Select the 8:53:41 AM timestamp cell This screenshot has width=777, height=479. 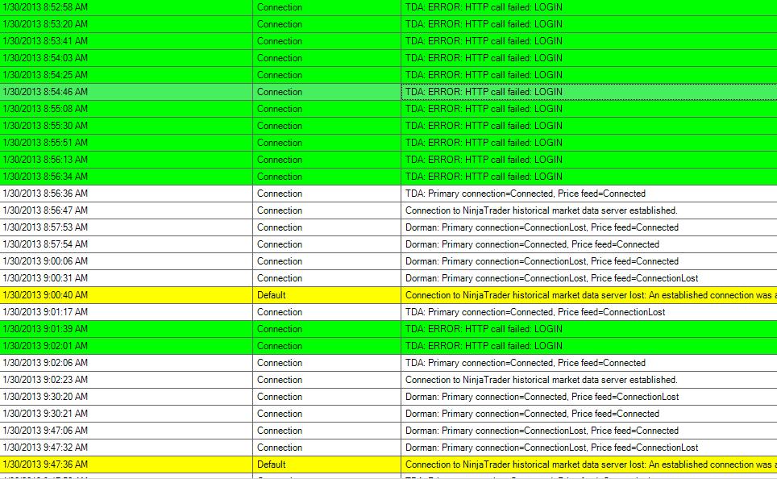click(126, 41)
